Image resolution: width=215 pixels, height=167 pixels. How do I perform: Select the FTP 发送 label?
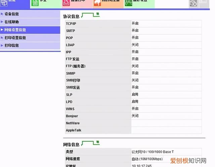[x=73, y=59]
